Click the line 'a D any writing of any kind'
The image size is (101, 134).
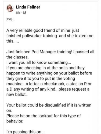pyautogui.click(x=48, y=89)
